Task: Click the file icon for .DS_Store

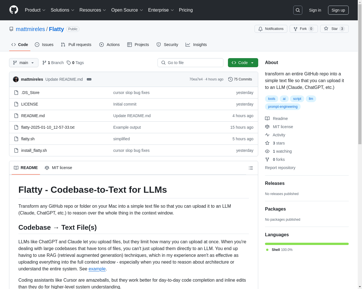Action: [x=16, y=93]
